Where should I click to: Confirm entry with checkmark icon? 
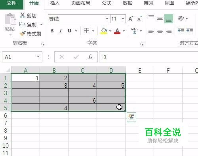[x=76, y=57]
